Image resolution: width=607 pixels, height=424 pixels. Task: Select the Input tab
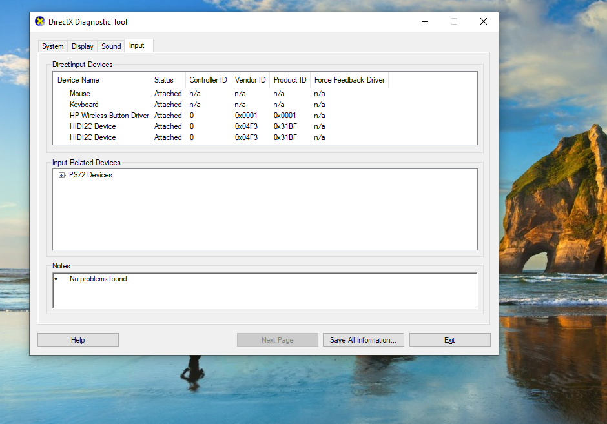(x=137, y=45)
